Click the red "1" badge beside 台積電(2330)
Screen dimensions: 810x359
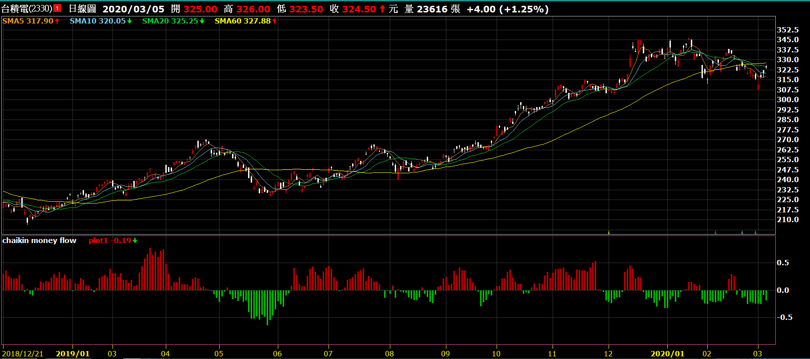click(x=57, y=8)
